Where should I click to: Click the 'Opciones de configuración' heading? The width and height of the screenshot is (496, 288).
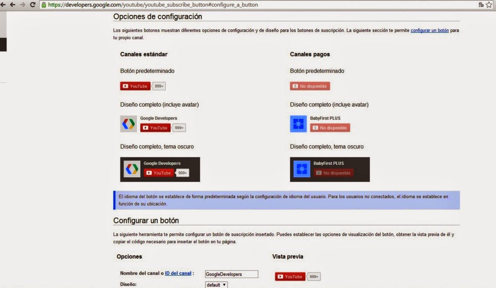coord(158,16)
